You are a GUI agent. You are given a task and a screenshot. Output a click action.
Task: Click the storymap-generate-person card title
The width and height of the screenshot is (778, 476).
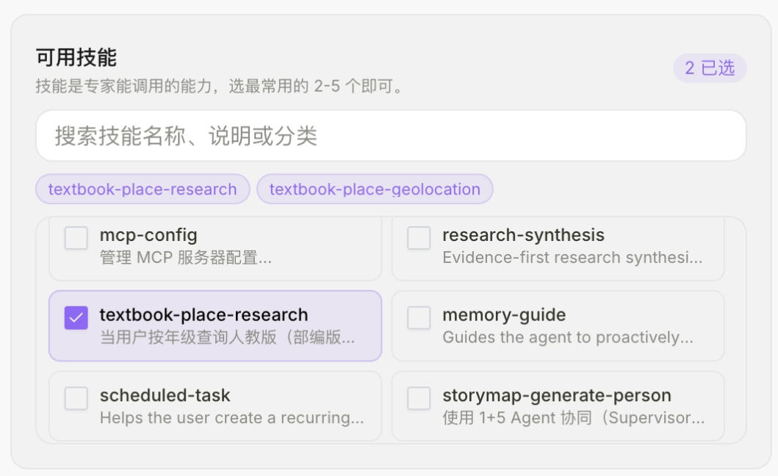(x=557, y=395)
